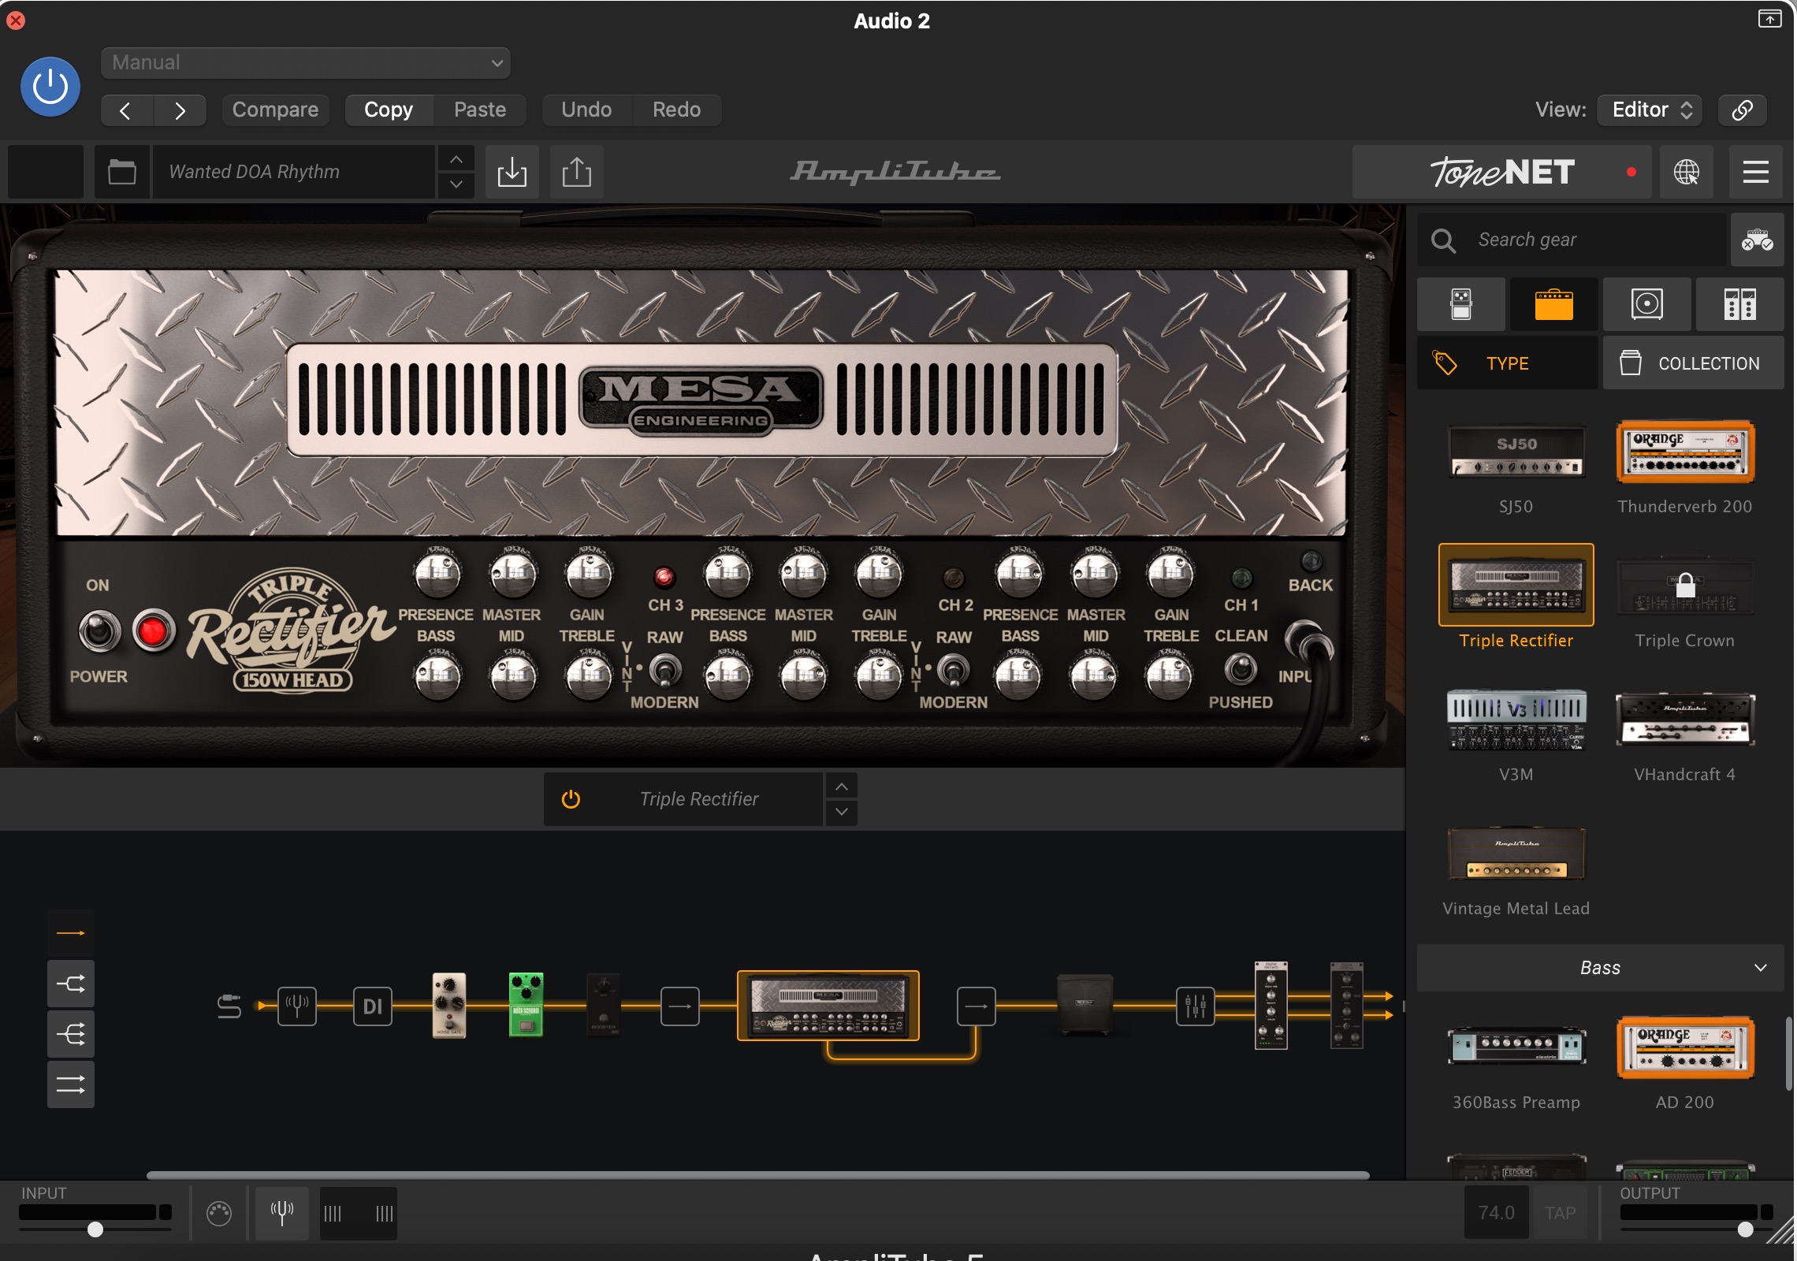
Task: Select next preset with down chevron beside Wanted DOA Rhythm
Action: pos(456,184)
